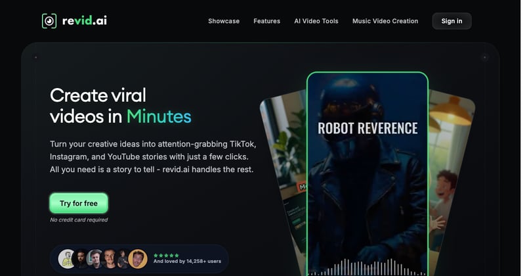Viewport: 525px width, 276px height.
Task: Open the AI Video Tools menu
Action: pyautogui.click(x=316, y=21)
